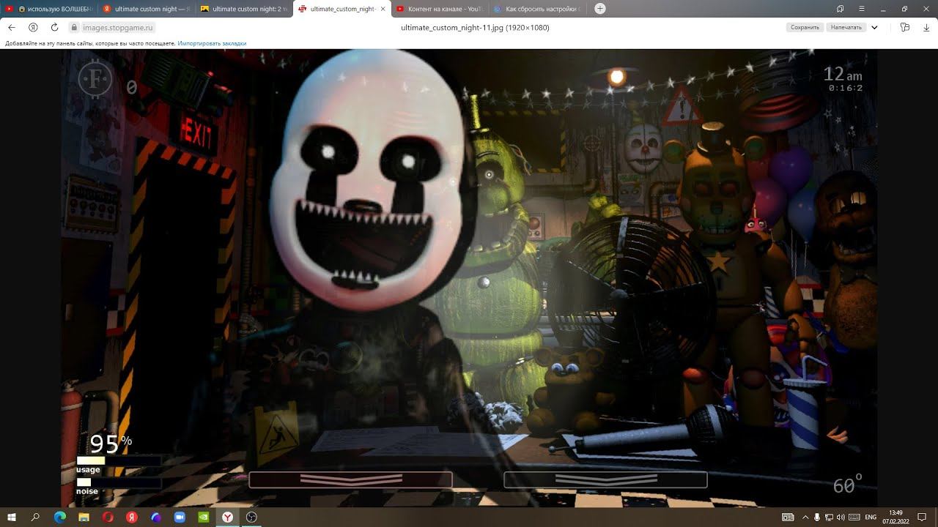This screenshot has width=938, height=527.
Task: Open the Windows notification center icon
Action: tap(923, 517)
